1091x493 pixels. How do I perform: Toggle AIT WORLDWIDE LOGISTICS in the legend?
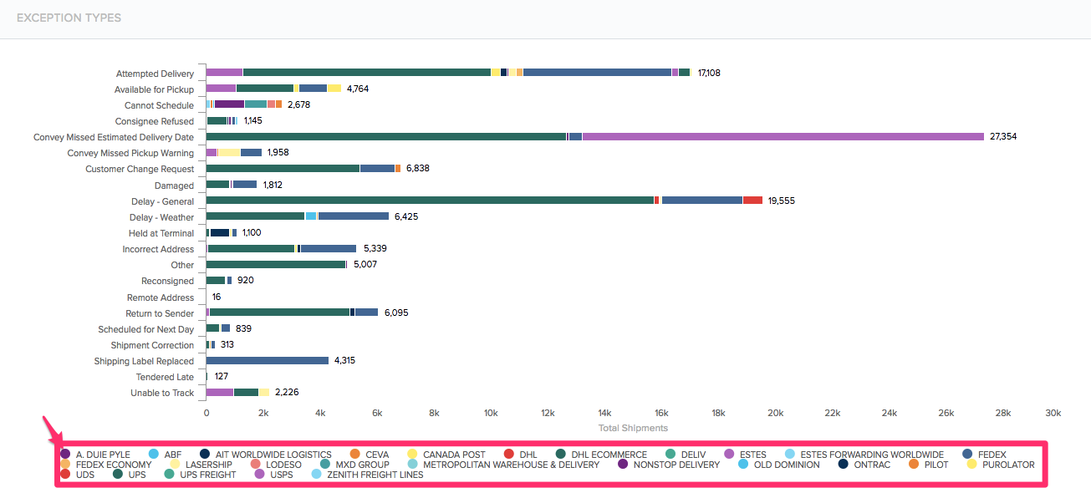point(266,455)
